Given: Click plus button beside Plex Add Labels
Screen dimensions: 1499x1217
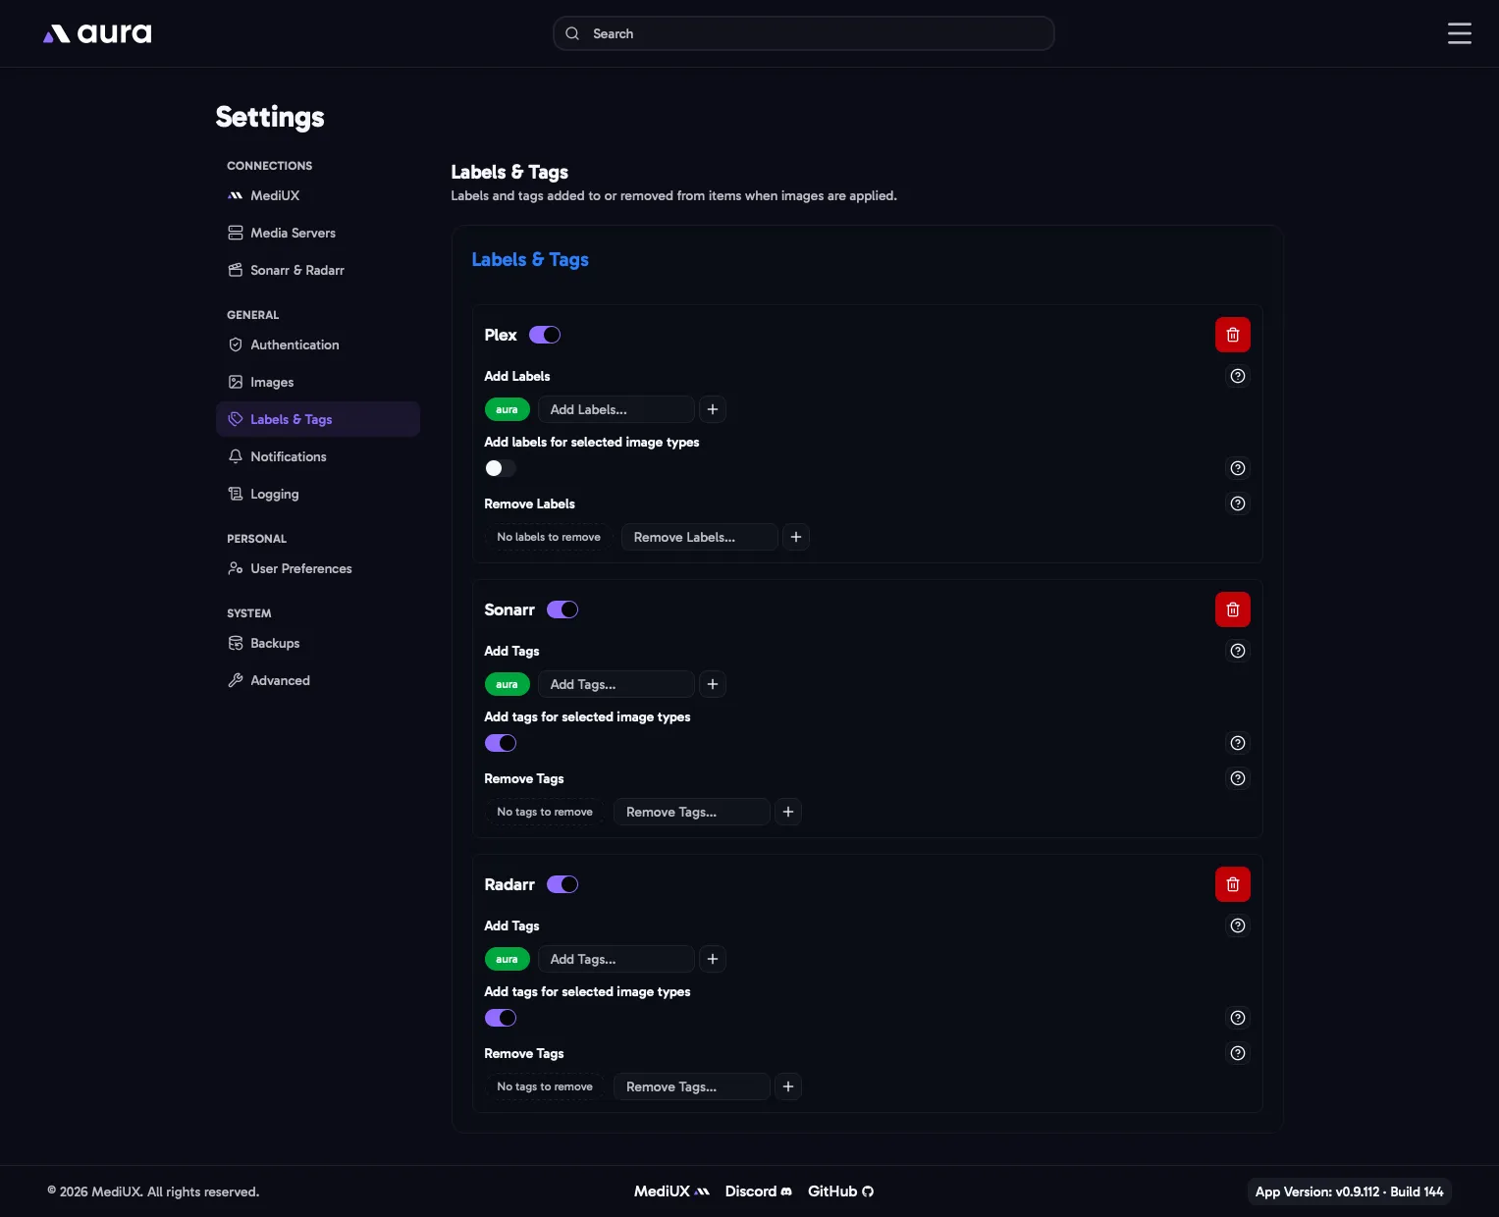Looking at the screenshot, I should (x=713, y=409).
